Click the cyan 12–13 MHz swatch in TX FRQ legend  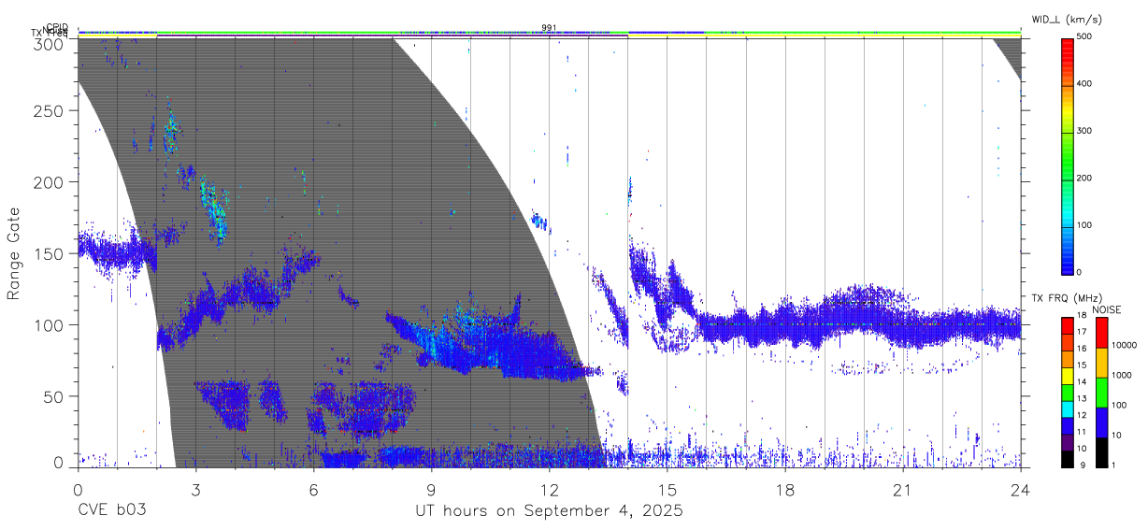[1068, 409]
